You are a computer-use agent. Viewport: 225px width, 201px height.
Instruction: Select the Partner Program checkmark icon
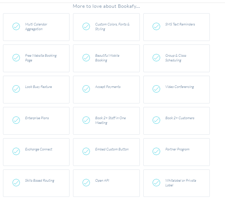tap(156, 152)
